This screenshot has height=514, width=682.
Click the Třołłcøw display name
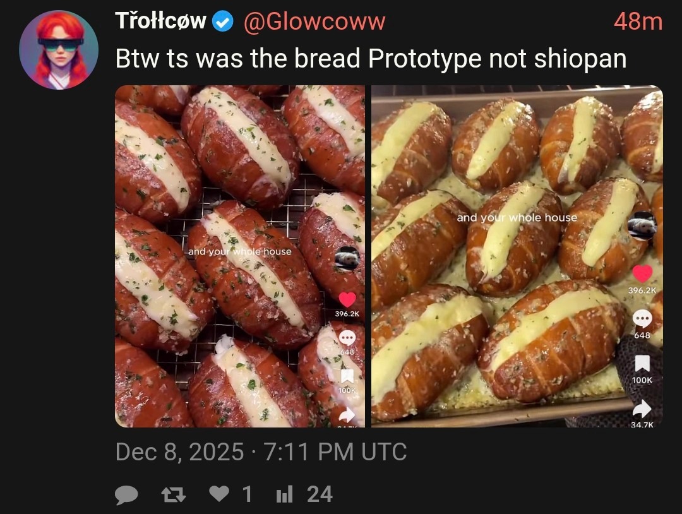pos(160,21)
